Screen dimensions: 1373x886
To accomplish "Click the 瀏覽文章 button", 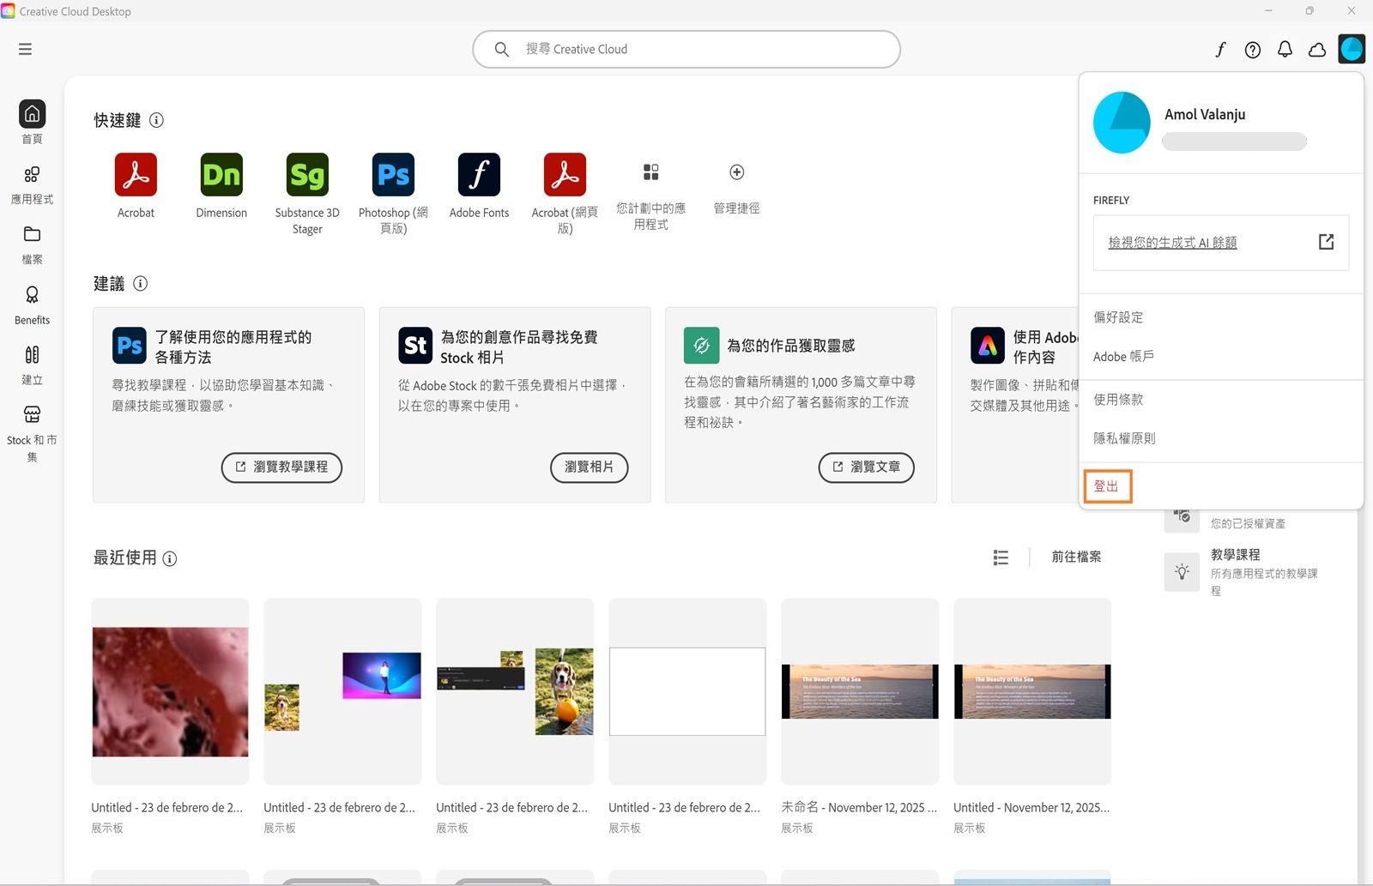I will tap(866, 467).
